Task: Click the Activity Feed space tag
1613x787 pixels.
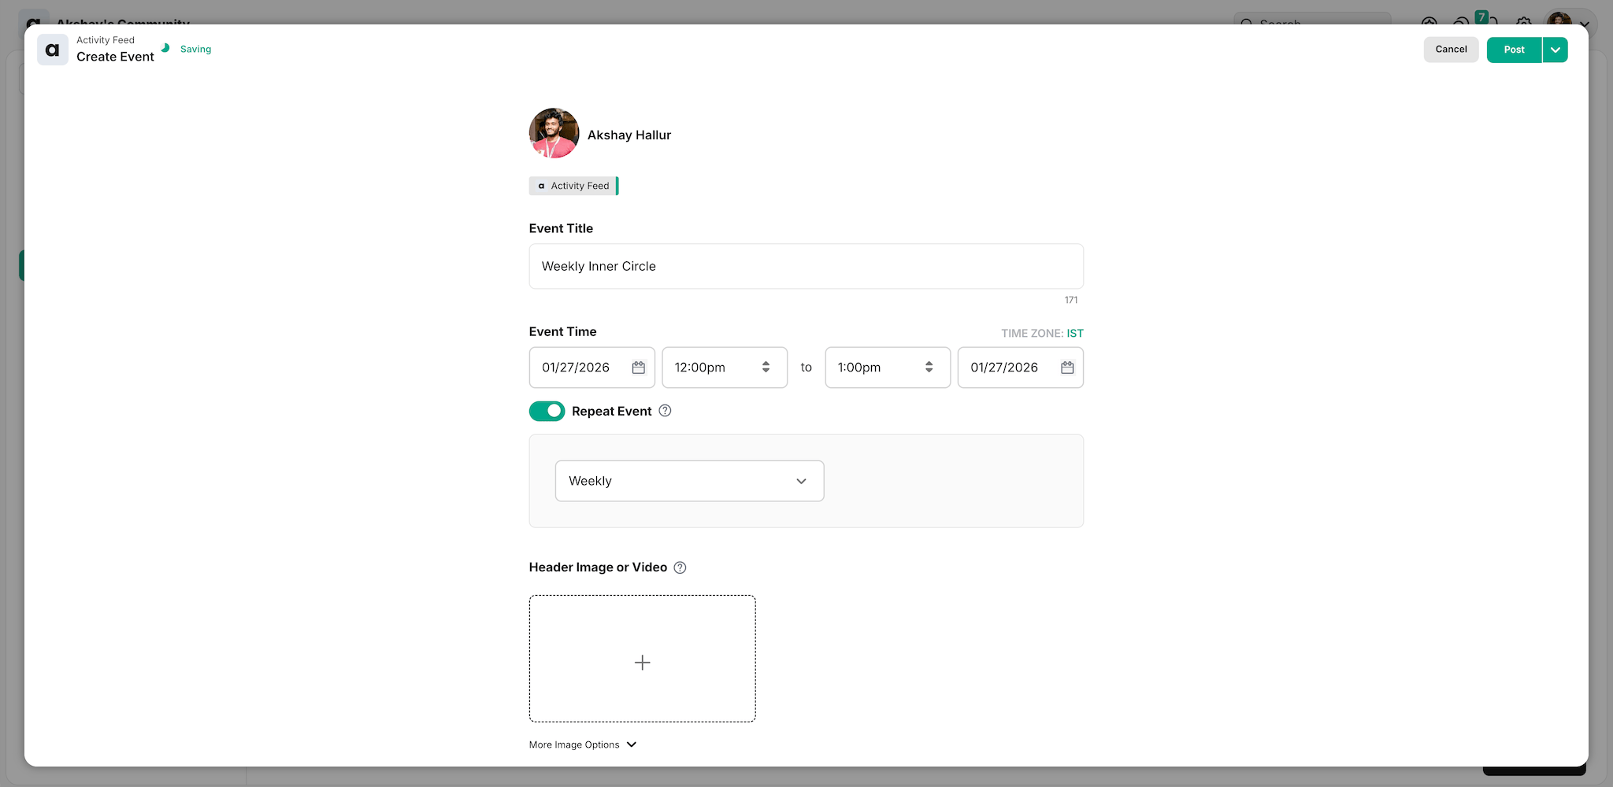Action: pos(573,186)
